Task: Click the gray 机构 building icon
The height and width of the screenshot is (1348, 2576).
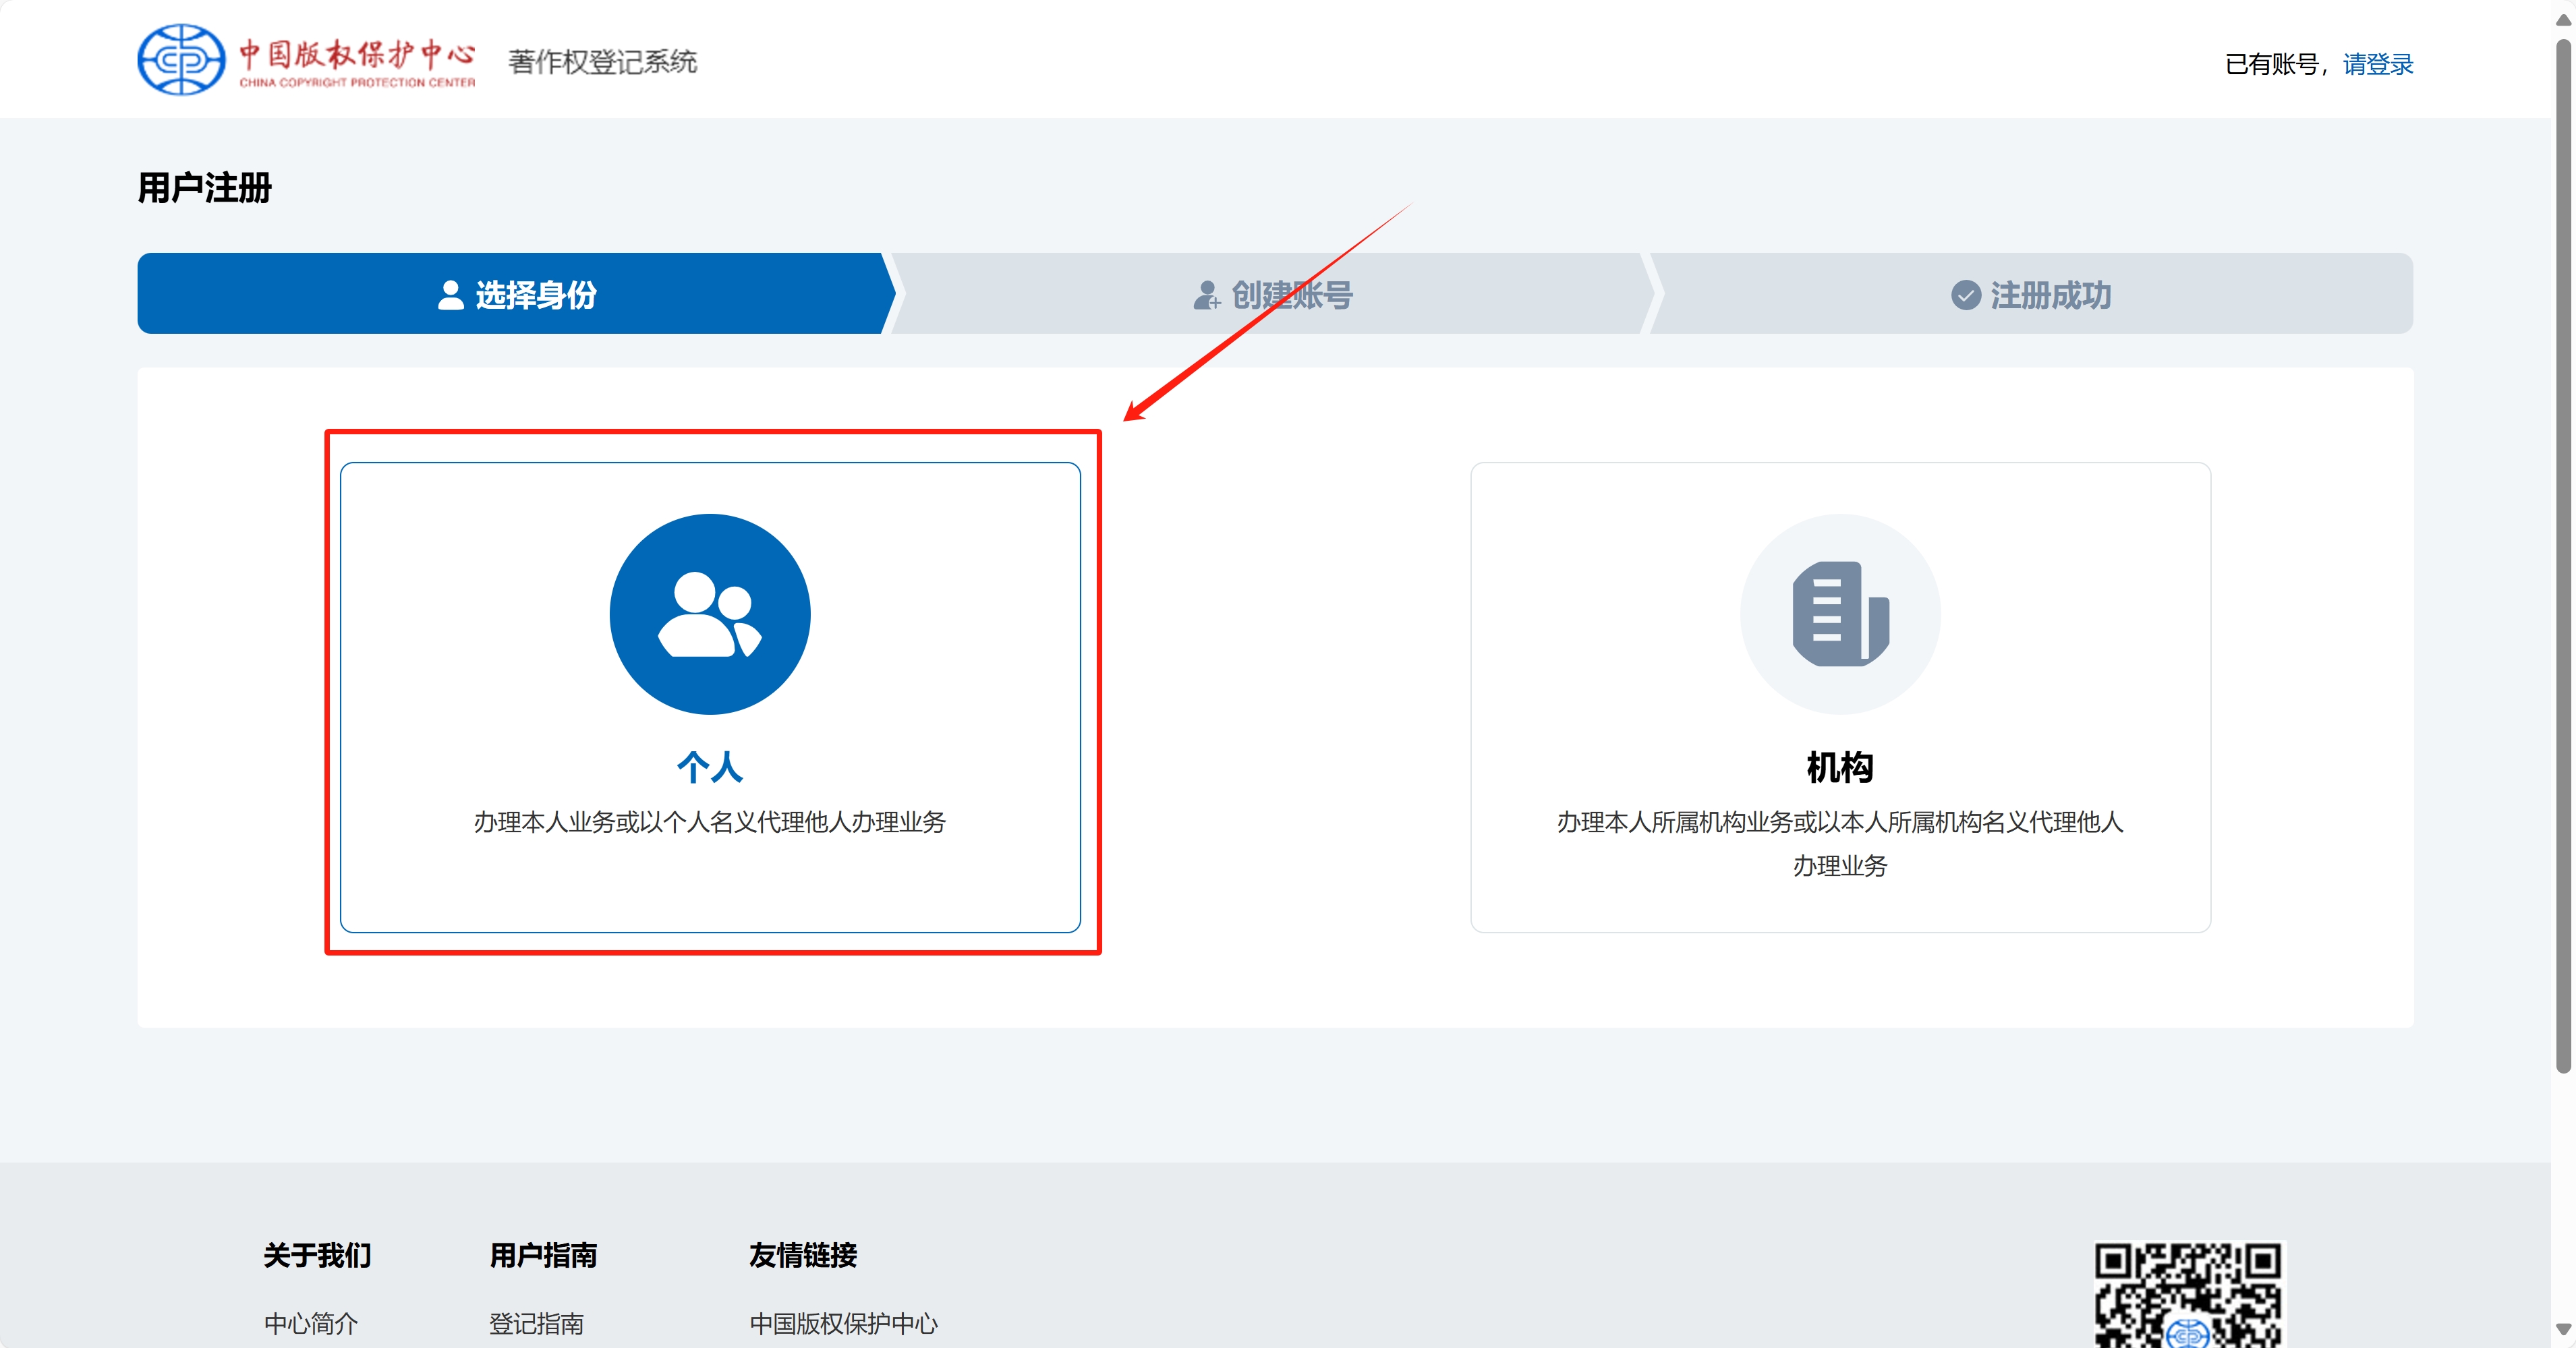Action: coord(1840,614)
